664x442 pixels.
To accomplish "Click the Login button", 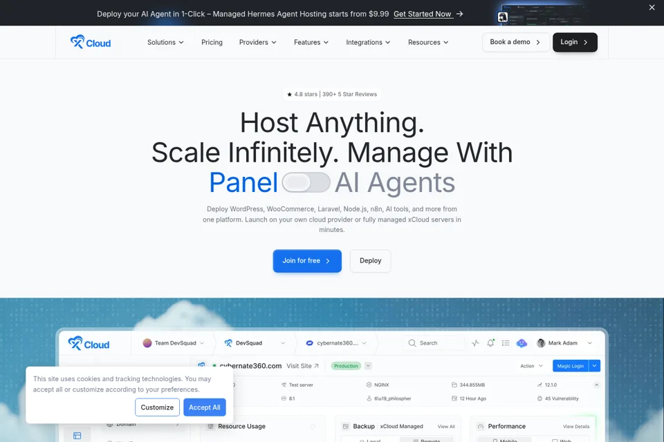I will 575,42.
